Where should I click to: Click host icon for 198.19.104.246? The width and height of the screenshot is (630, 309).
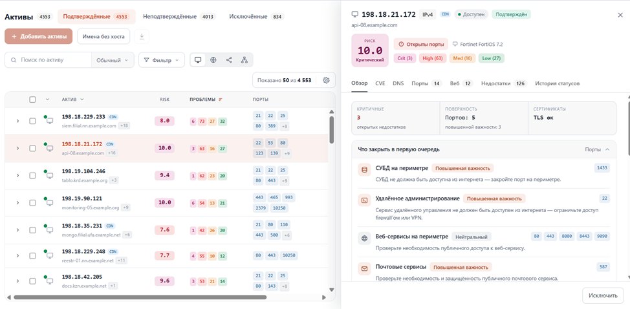point(49,176)
